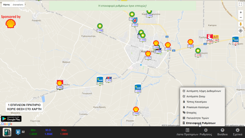
Task: Select the Shell marker priced 1.549
Action: pyautogui.click(x=136, y=111)
